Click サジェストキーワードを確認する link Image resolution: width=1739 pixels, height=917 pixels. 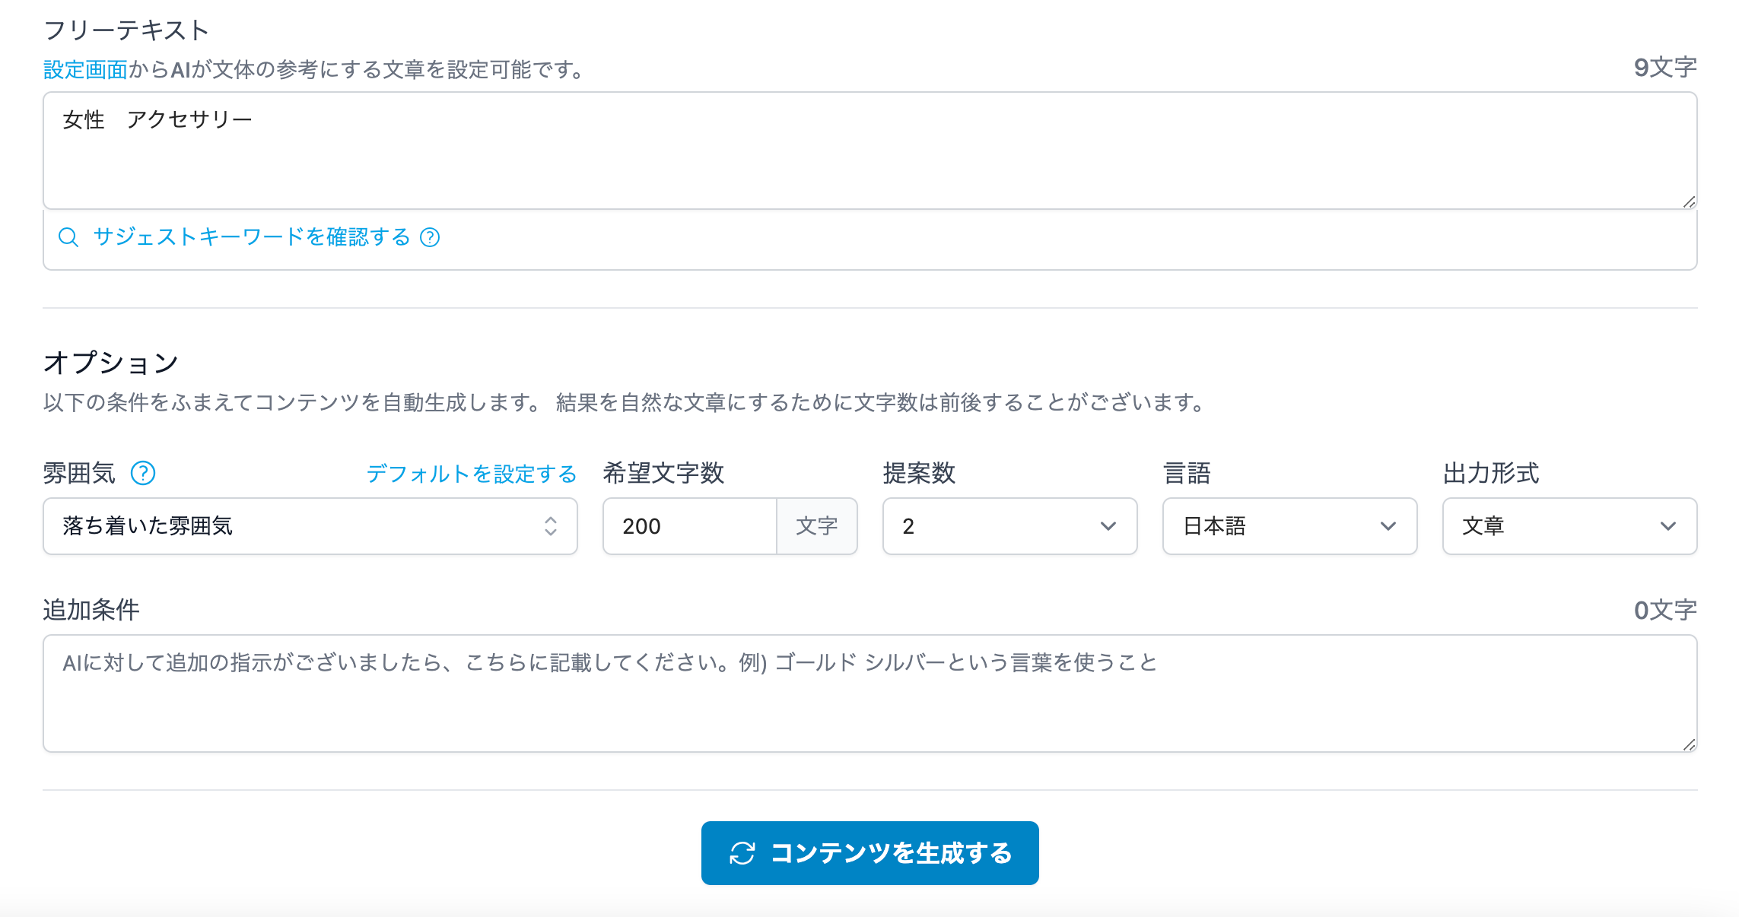[x=251, y=237]
